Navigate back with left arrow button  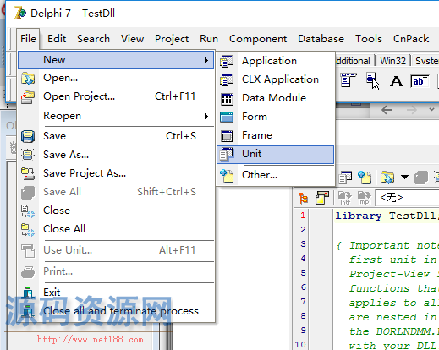[387, 110]
